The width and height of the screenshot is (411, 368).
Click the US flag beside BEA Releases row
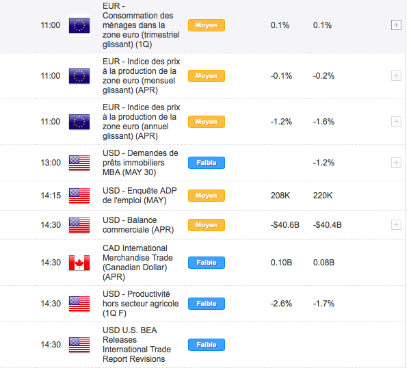[79, 345]
